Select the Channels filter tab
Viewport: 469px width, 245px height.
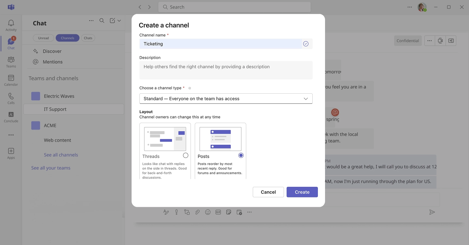(x=67, y=38)
